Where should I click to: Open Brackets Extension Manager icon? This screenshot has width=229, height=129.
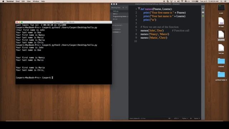[203, 12]
